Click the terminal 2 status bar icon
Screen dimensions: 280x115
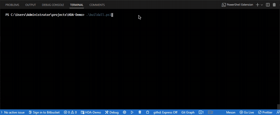(x=211, y=112)
